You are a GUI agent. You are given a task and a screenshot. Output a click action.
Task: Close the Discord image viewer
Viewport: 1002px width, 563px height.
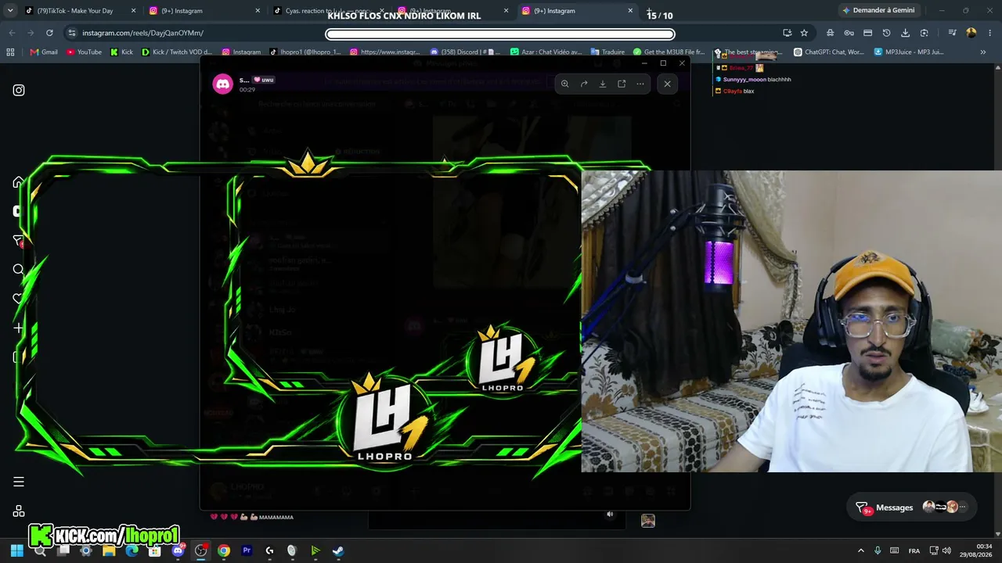coord(667,84)
